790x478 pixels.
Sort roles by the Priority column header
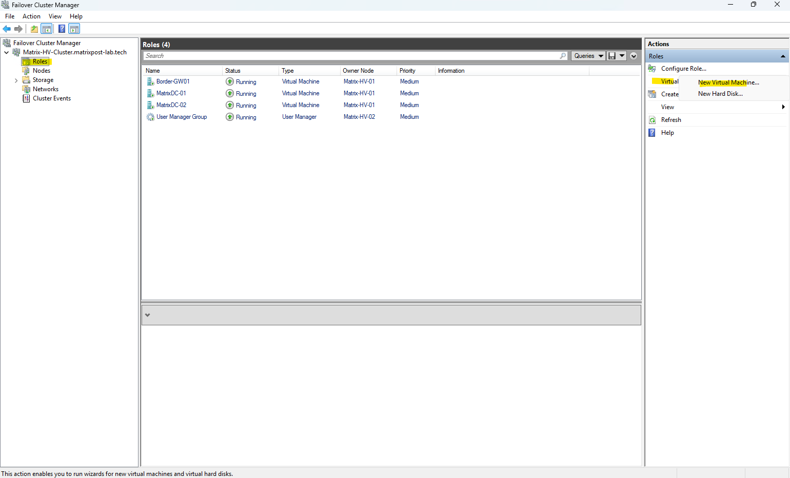point(416,71)
